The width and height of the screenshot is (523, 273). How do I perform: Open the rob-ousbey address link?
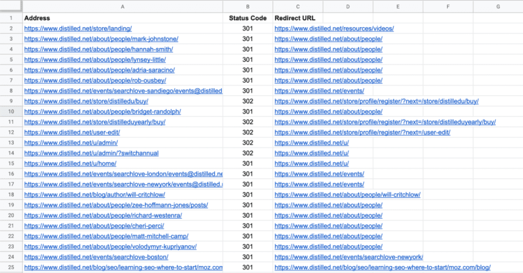(95, 80)
